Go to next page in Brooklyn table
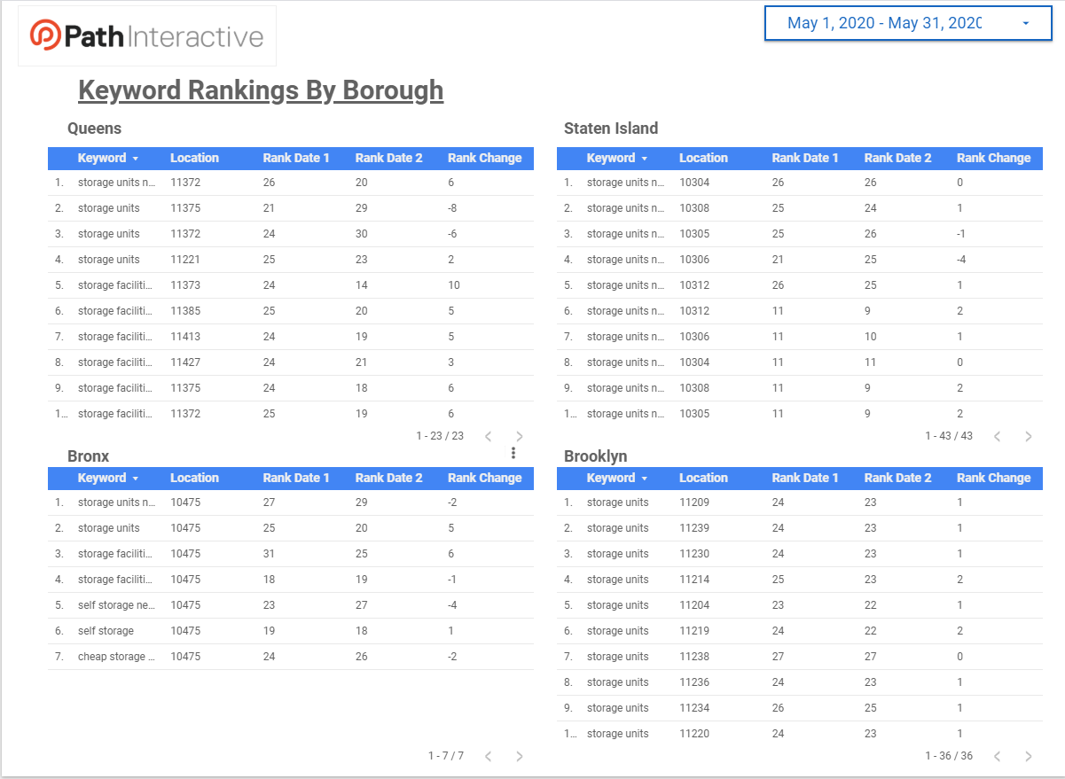Screen dimensions: 1065x779 1029,756
